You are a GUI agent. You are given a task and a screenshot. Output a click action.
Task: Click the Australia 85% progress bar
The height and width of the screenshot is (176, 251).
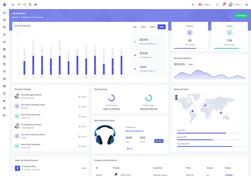point(210,146)
